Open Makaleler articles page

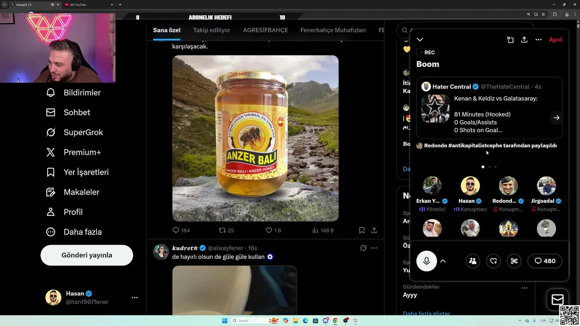72,192
